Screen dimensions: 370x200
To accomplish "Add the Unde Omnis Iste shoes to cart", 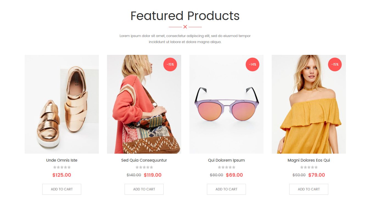I will click(62, 189).
